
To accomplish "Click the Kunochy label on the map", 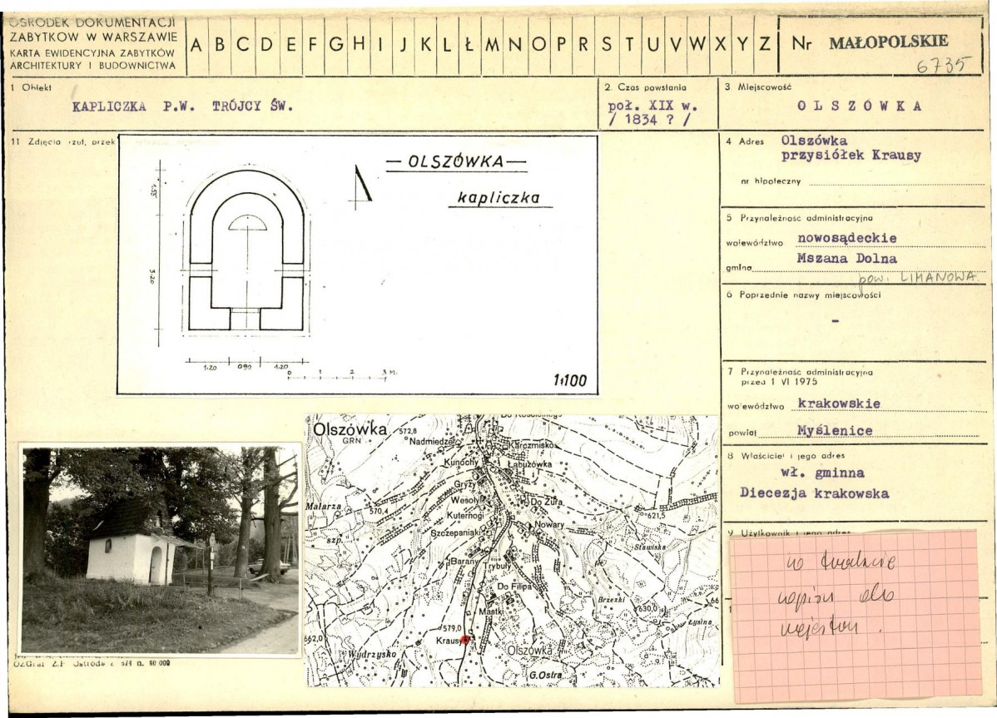I will click(x=460, y=462).
